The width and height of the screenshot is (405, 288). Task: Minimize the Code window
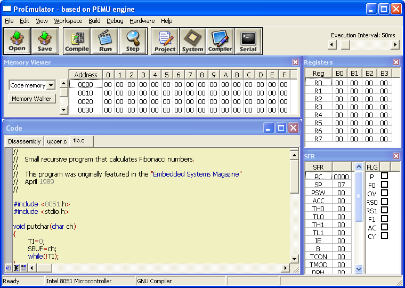269,127
